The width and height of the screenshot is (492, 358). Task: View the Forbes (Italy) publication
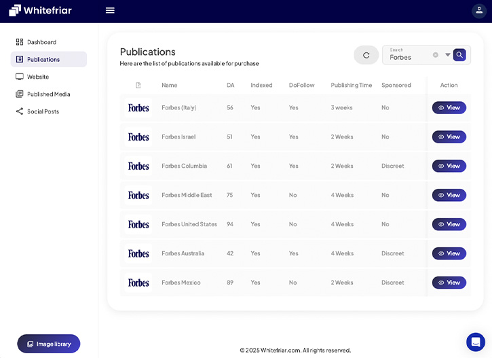click(449, 107)
